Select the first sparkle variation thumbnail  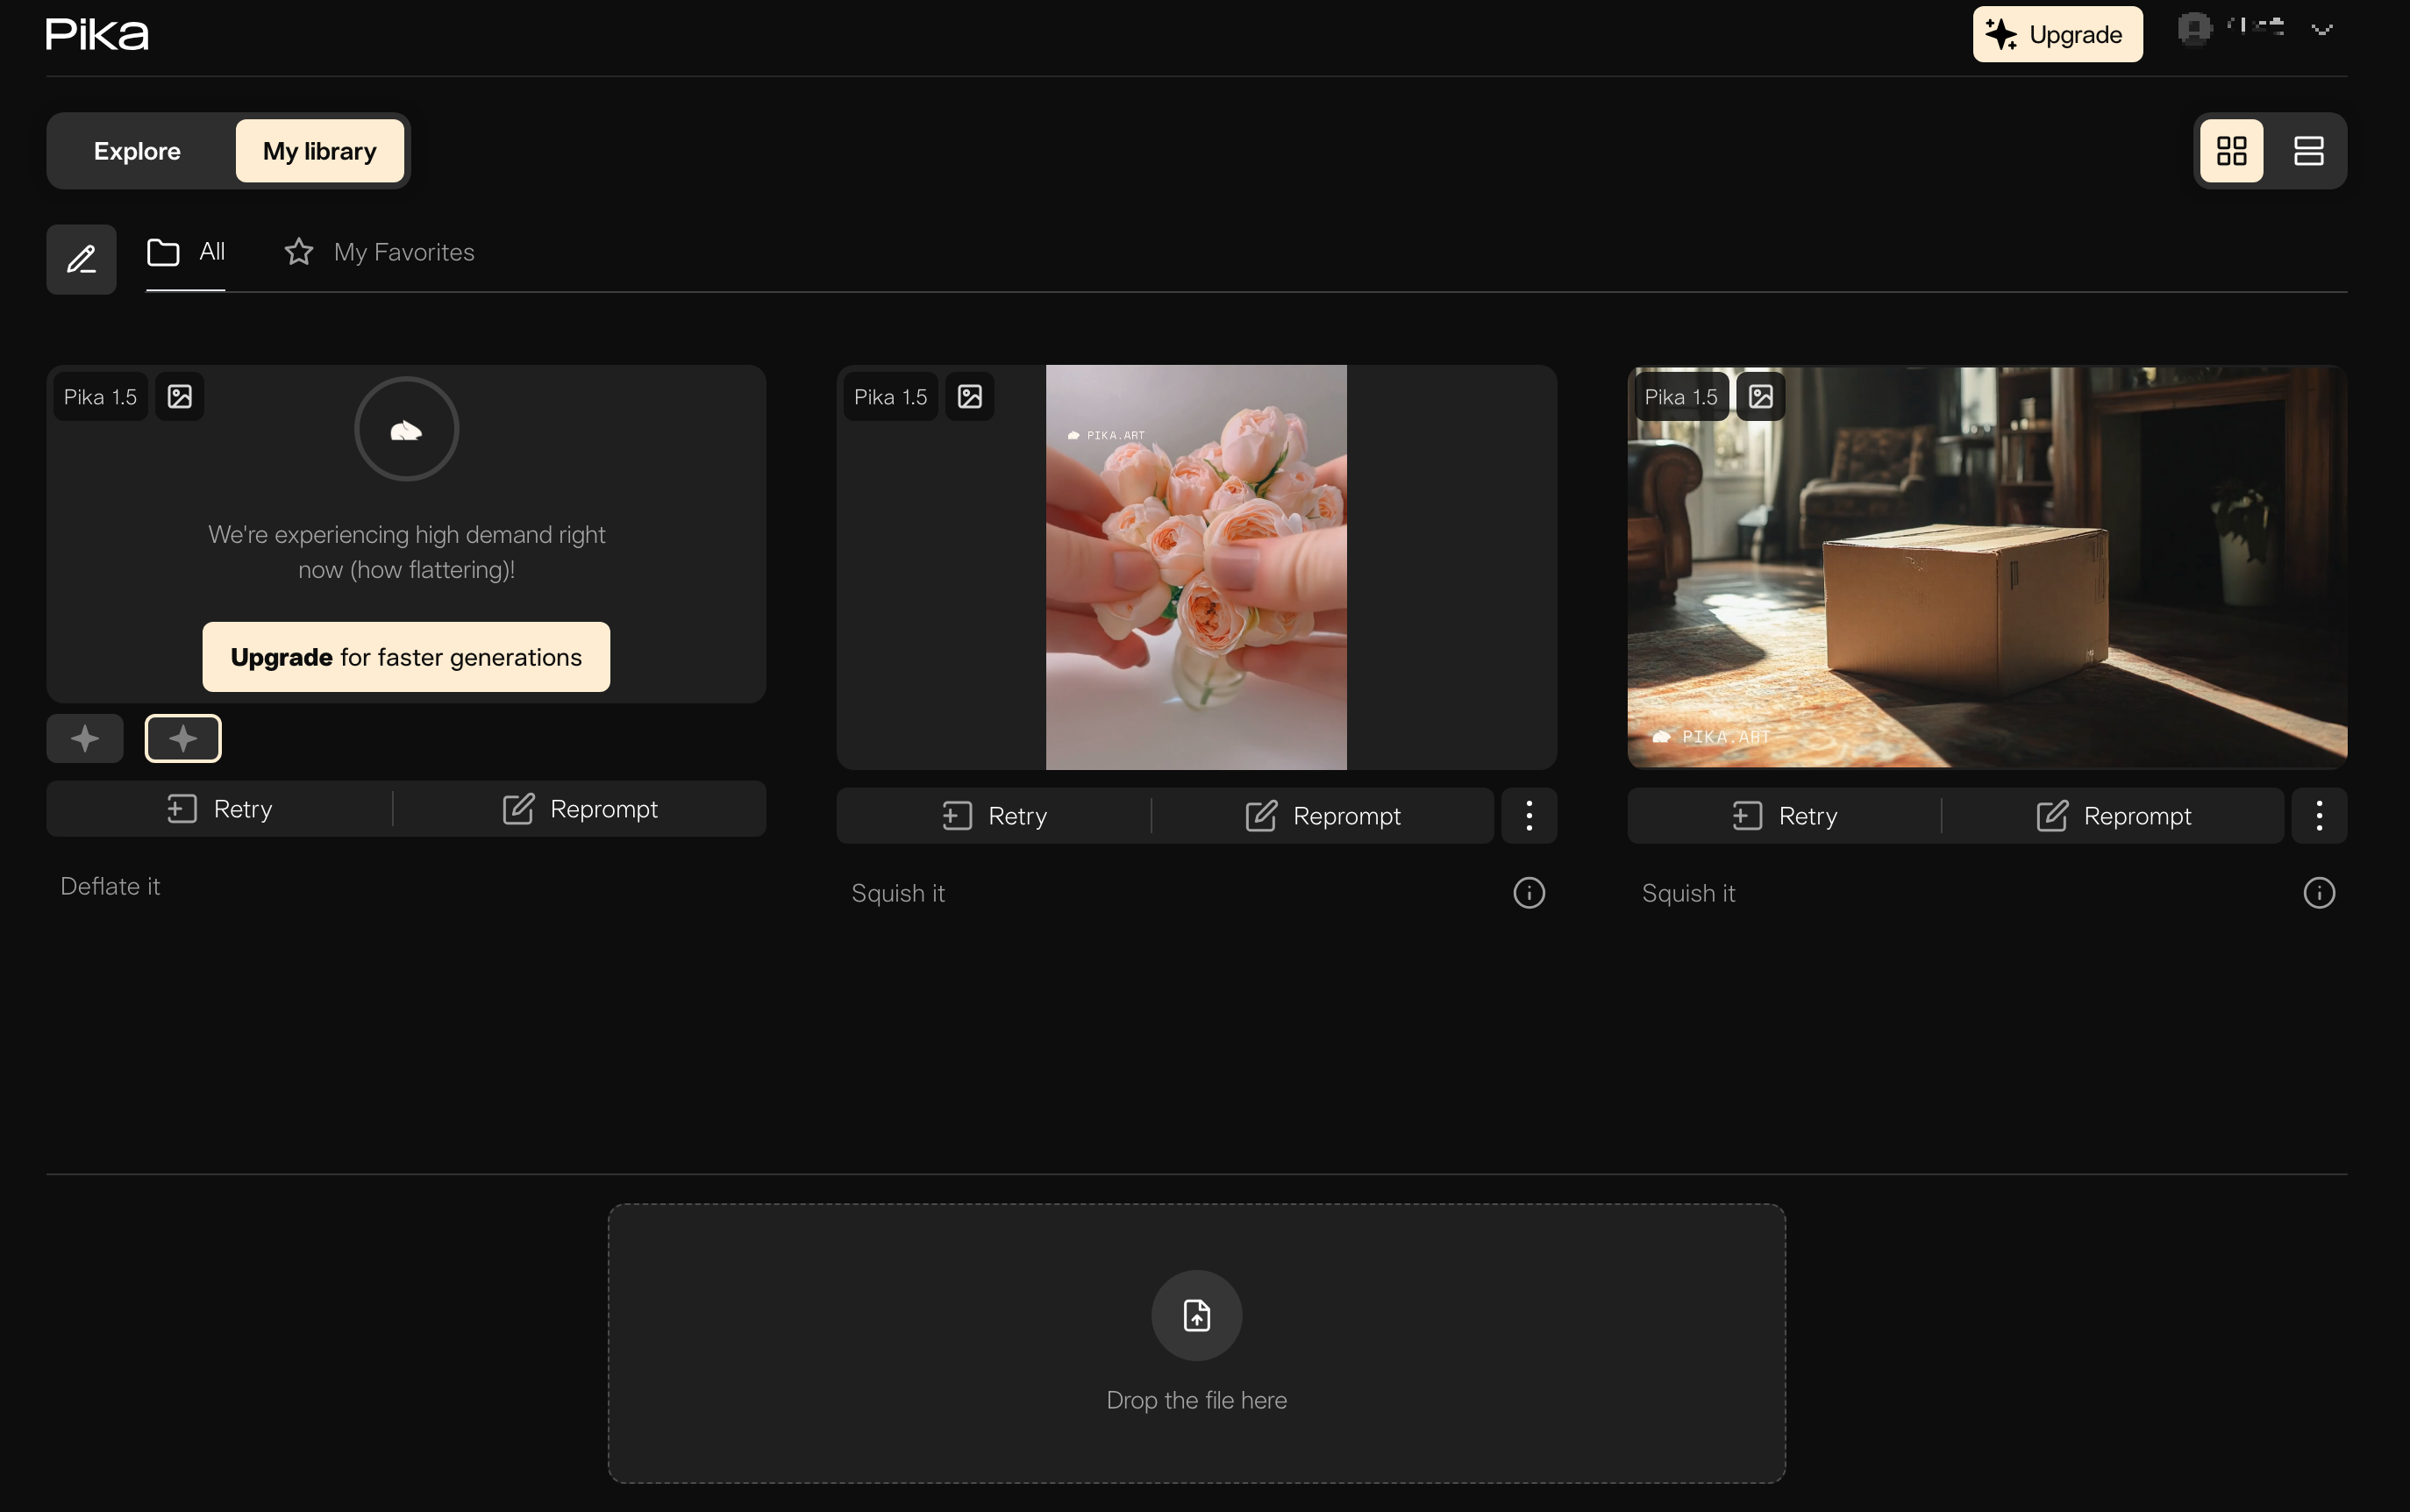[x=85, y=739]
